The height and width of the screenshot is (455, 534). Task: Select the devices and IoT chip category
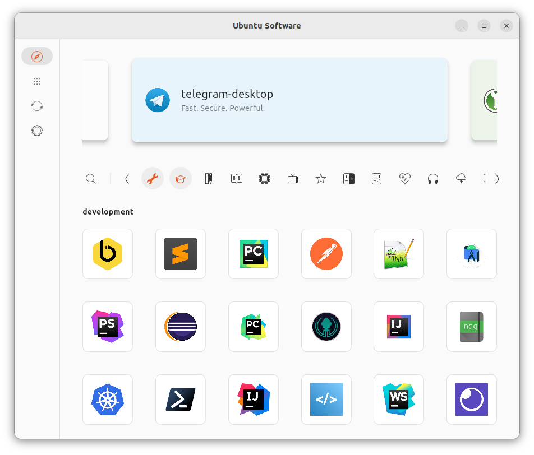[265, 179]
